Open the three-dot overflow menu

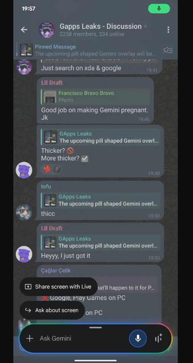168,30
